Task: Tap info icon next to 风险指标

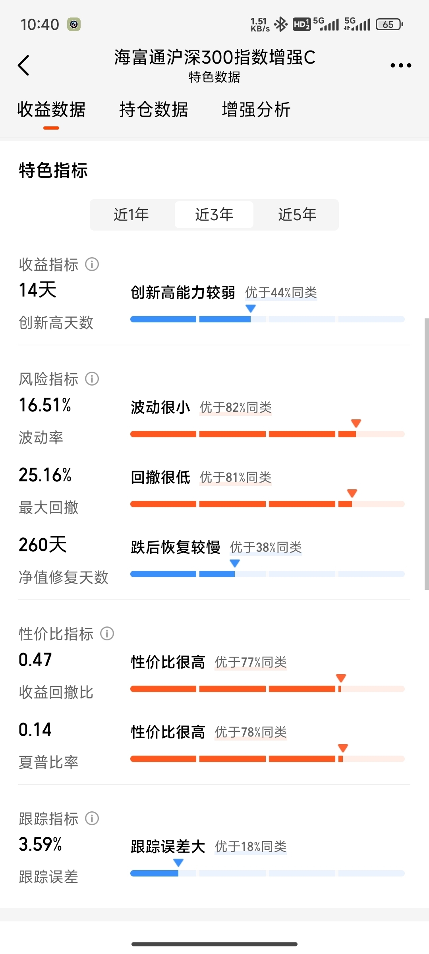Action: pyautogui.click(x=92, y=379)
